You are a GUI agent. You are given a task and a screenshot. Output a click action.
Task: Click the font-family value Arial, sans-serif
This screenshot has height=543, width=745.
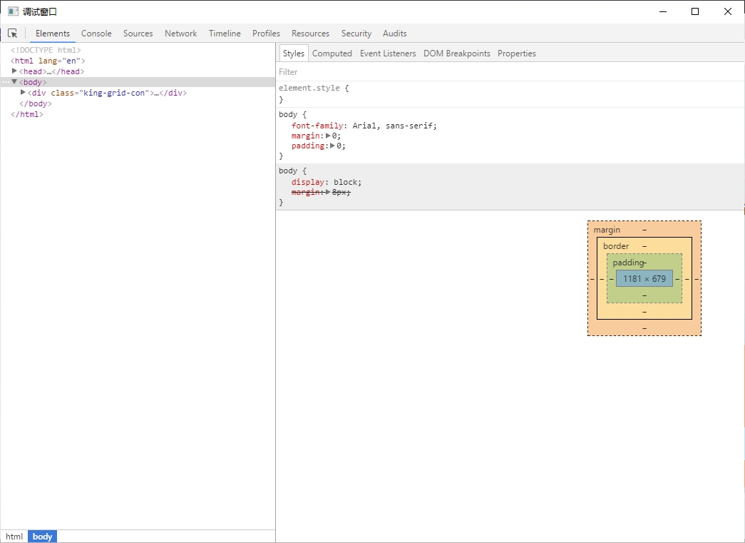(394, 126)
